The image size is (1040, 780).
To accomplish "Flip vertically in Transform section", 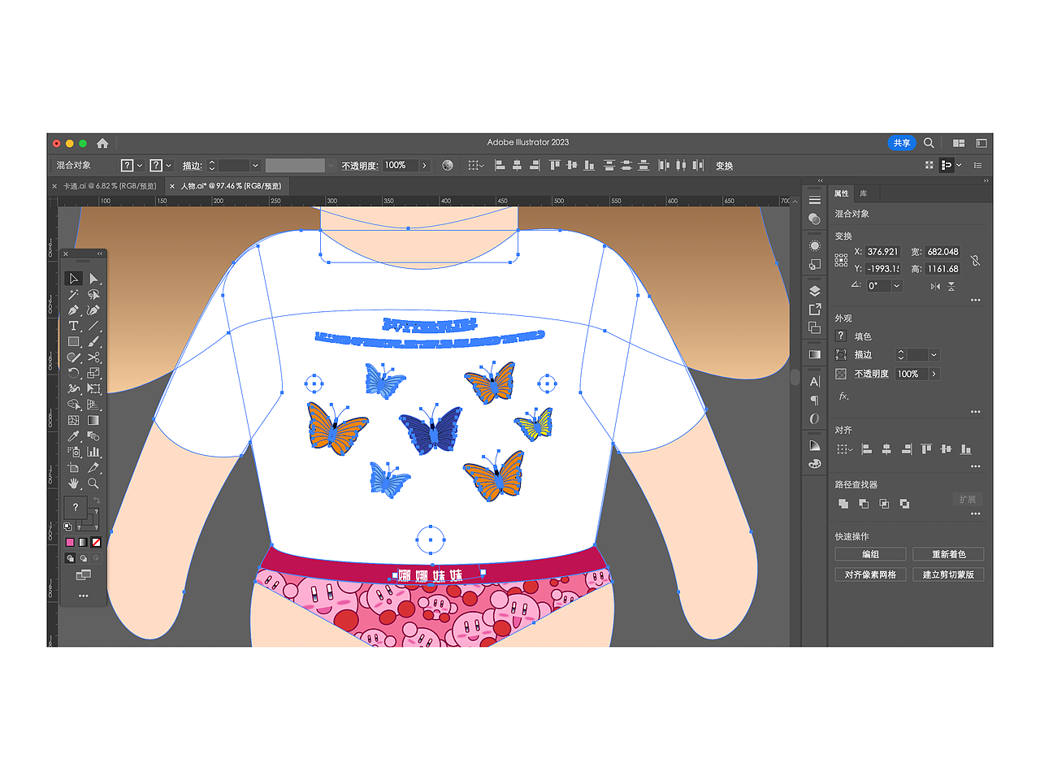I will pos(951,286).
